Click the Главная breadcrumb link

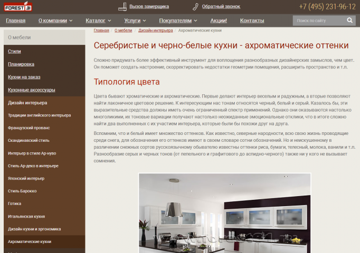click(101, 30)
